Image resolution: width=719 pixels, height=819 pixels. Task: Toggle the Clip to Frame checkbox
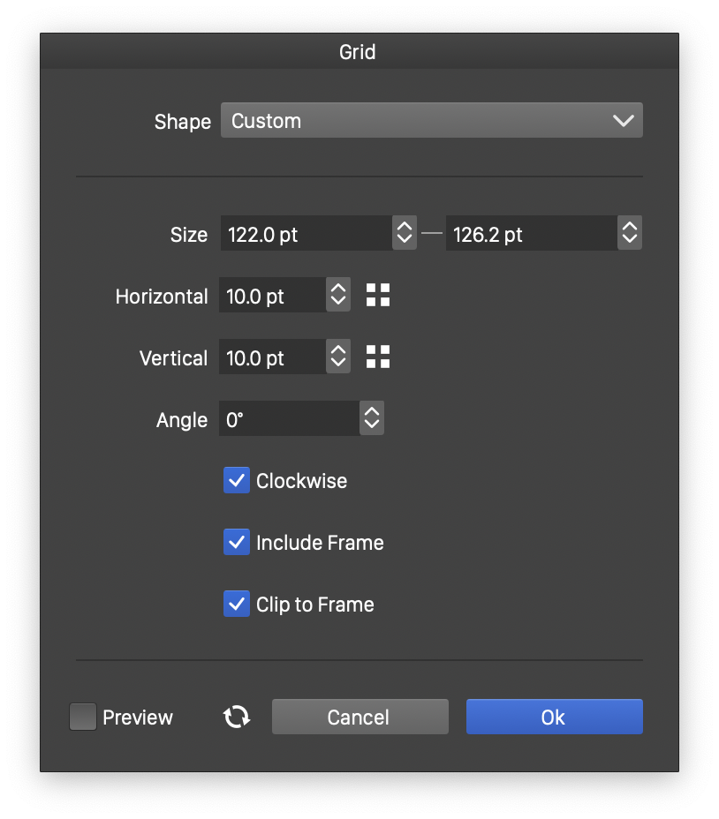click(237, 605)
